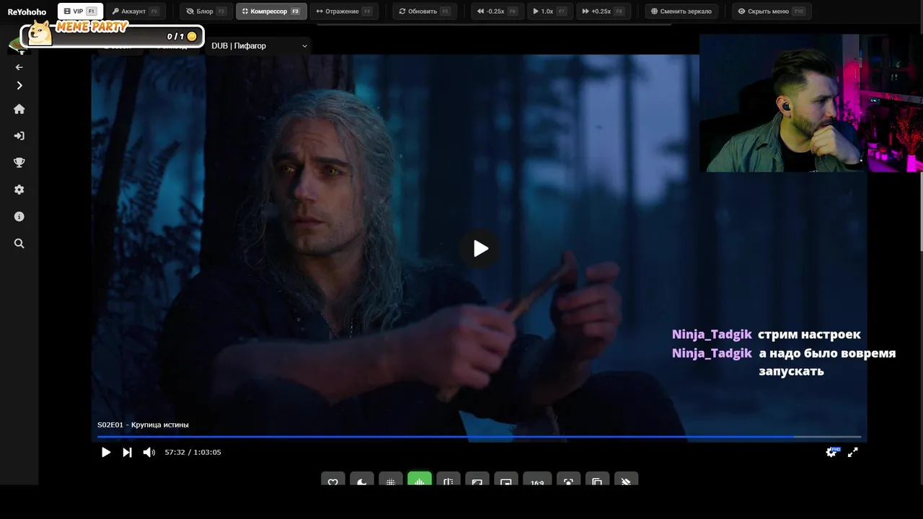Toggle the Блюр option
Image resolution: width=923 pixels, height=519 pixels.
point(206,12)
